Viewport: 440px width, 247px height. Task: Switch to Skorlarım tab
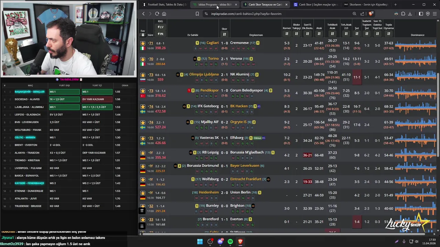point(366,4)
